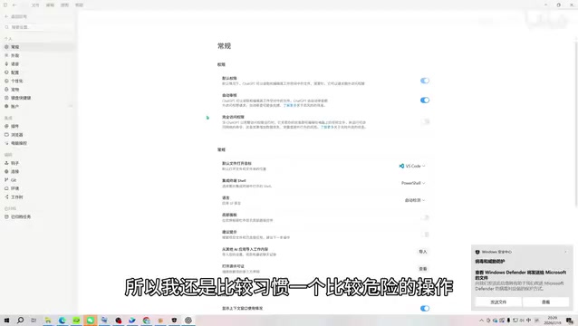Image resolution: width=578 pixels, height=326 pixels.
Task: Click the Windows 安全中心 shield icon in notification
Action: pos(477,252)
